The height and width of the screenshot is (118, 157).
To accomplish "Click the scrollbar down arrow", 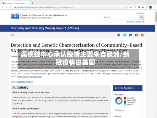I will click(156, 117).
